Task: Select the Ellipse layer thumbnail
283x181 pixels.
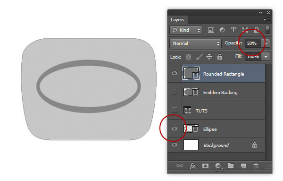Action: point(191,129)
